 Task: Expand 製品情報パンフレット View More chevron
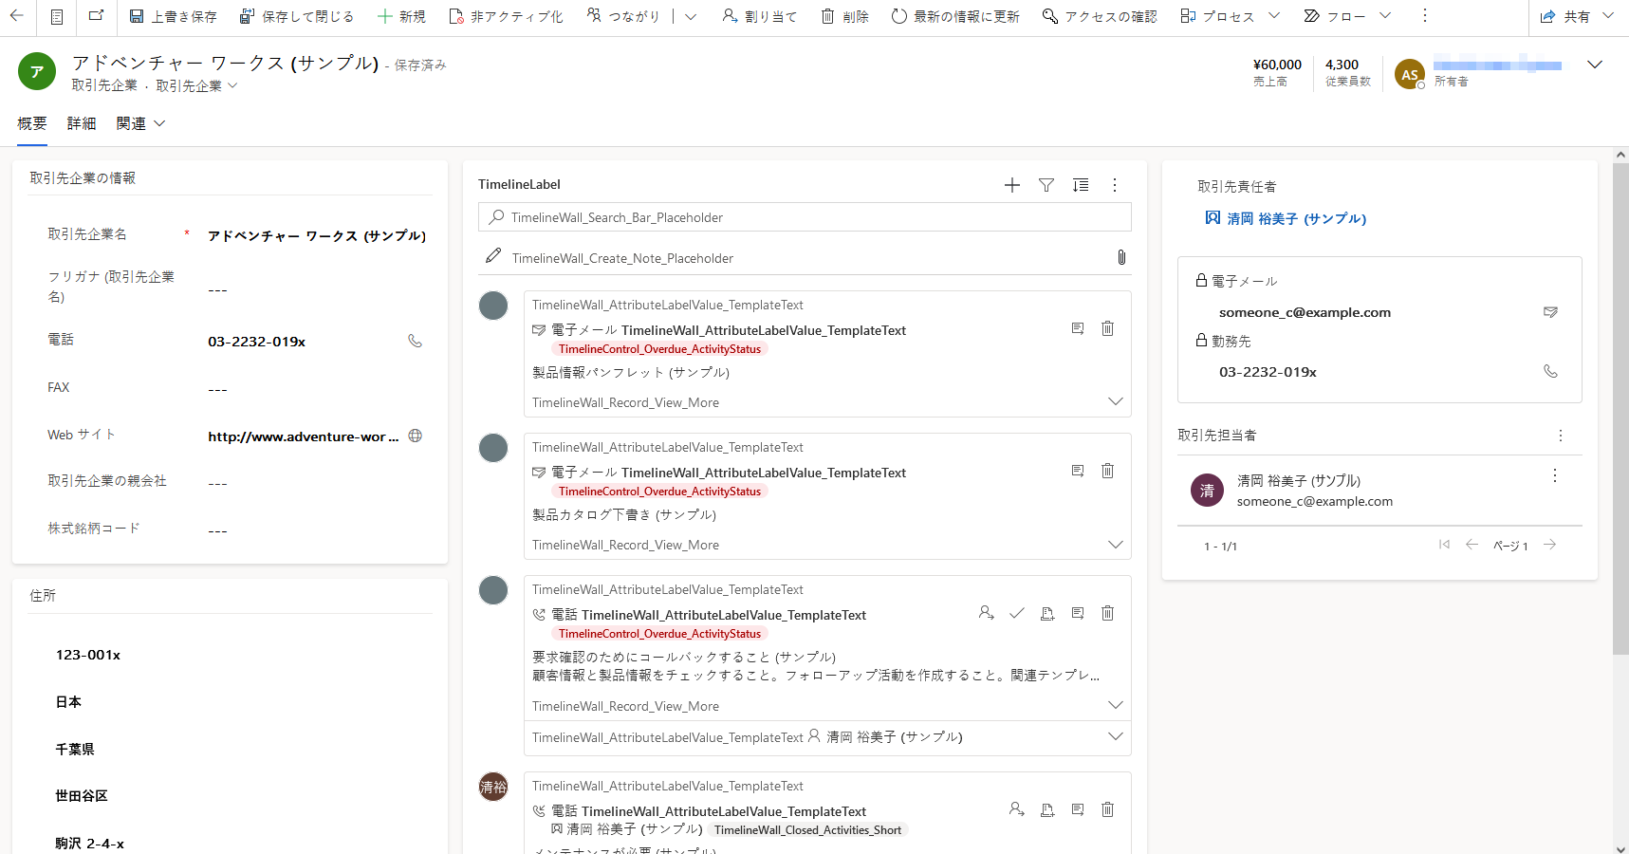click(1116, 401)
